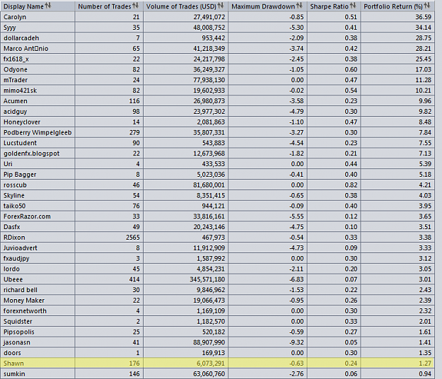Select the mimo421sk name cell
Viewport: 442px width, 379px height.
[38, 91]
